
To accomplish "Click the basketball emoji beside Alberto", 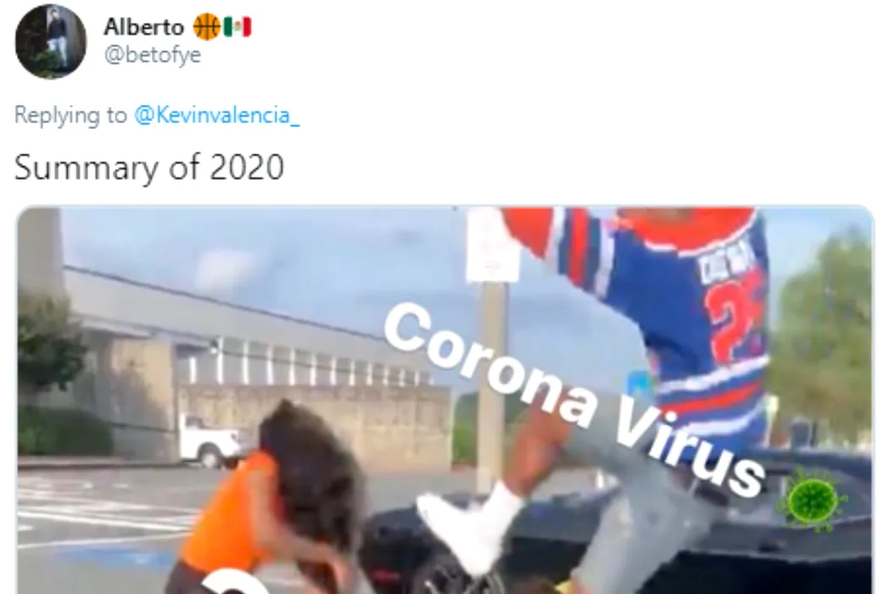I will point(206,27).
